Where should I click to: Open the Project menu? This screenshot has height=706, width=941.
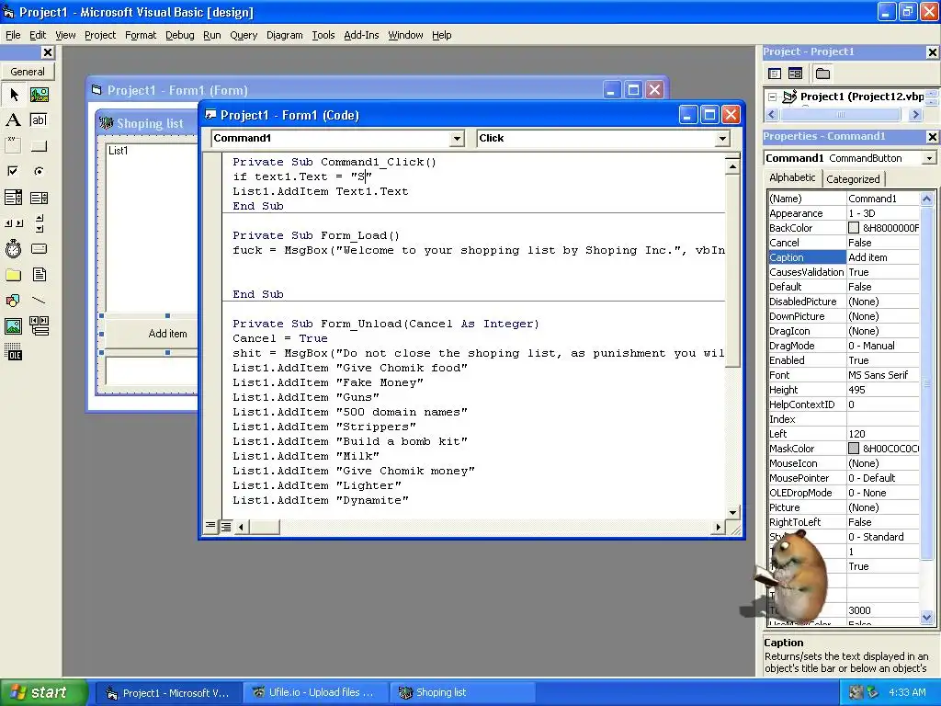pyautogui.click(x=99, y=35)
